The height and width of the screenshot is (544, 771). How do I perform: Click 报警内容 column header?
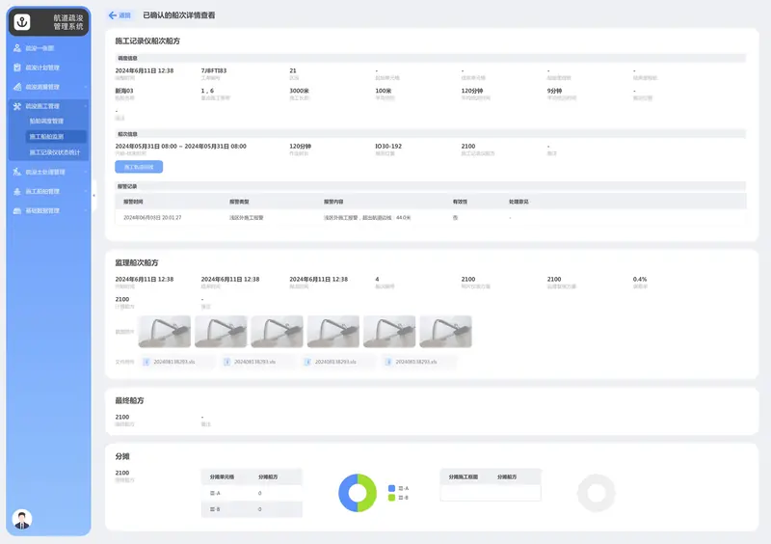tap(333, 202)
